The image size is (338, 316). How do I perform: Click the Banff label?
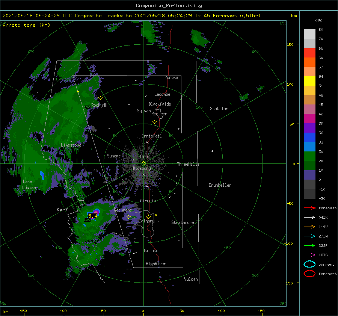62,209
